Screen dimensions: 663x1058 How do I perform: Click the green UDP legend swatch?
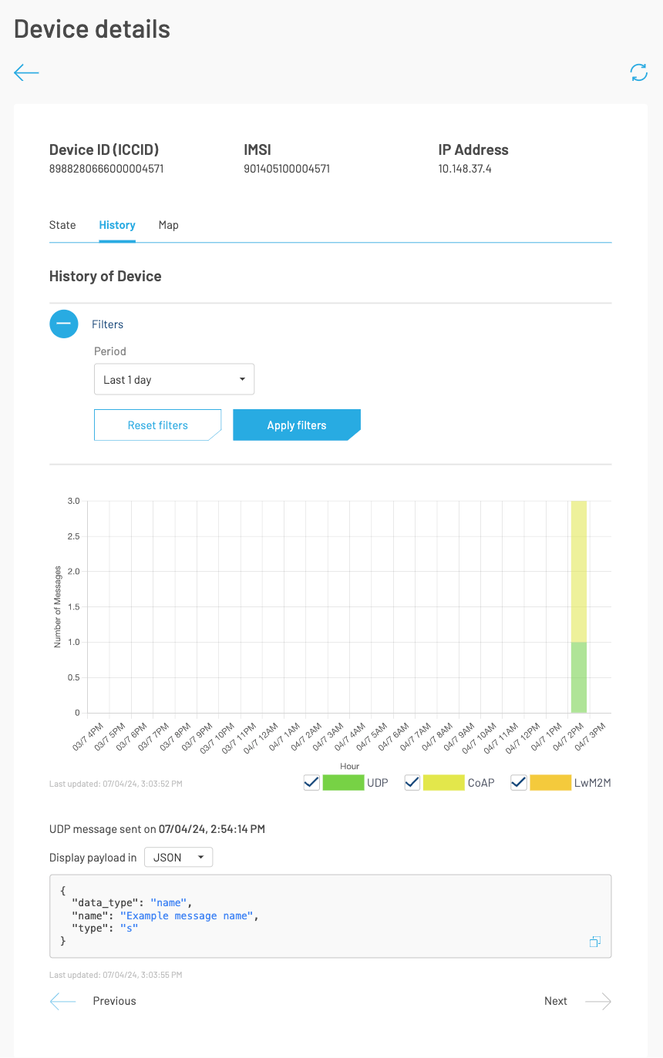pos(343,783)
